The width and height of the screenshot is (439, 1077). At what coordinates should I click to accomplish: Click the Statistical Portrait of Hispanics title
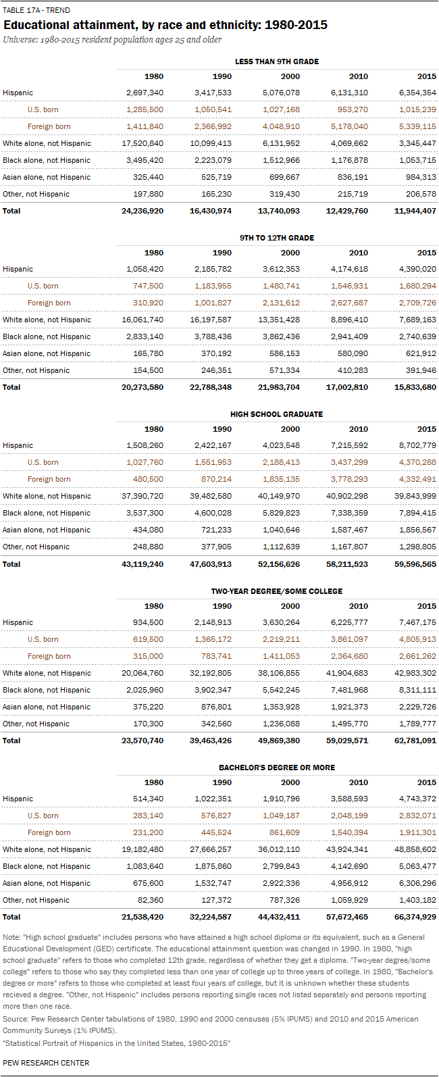(x=117, y=1043)
